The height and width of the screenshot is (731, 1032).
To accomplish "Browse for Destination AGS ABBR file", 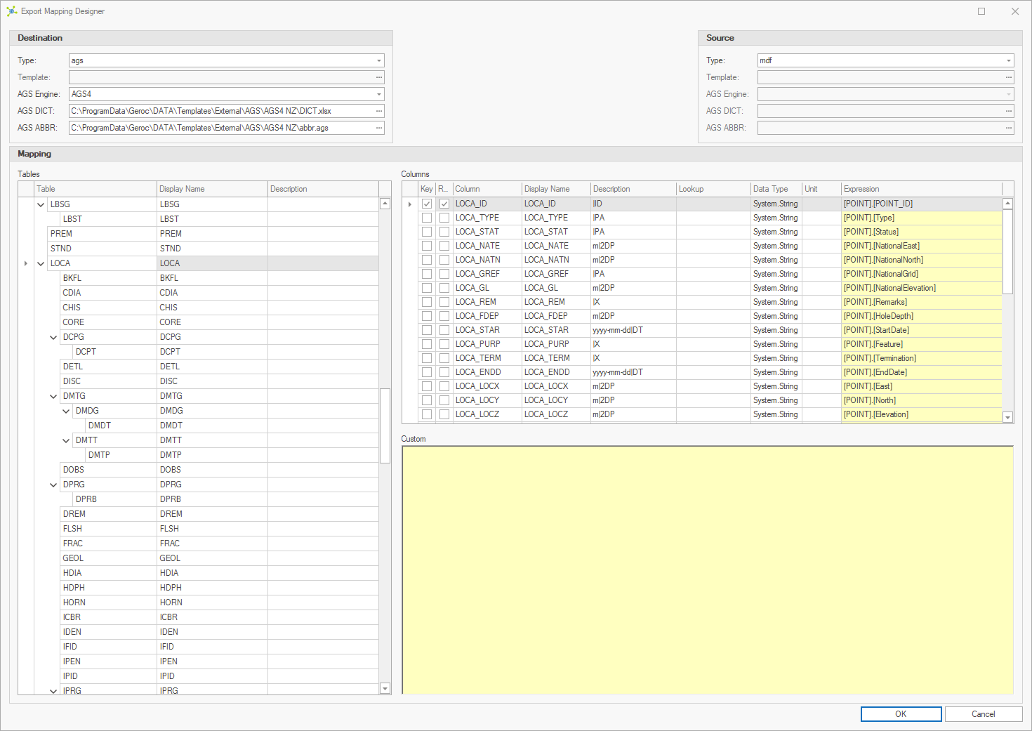I will 379,128.
